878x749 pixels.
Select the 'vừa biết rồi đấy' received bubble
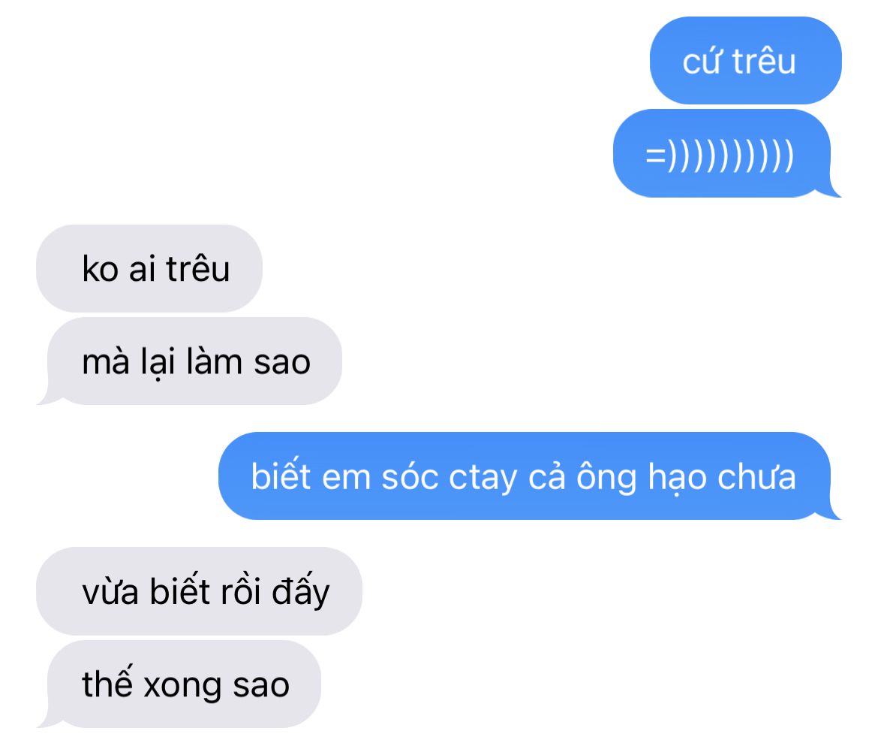click(x=200, y=591)
